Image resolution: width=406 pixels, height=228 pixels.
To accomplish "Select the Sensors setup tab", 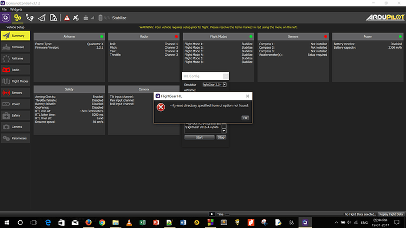I will pyautogui.click(x=15, y=92).
